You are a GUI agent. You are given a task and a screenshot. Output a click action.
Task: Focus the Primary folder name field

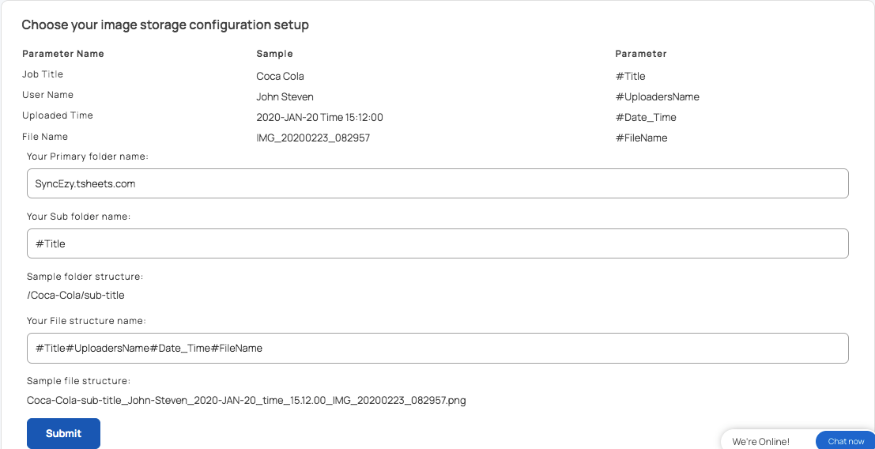(x=438, y=183)
